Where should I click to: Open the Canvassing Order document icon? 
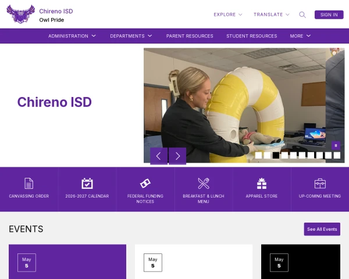tap(29, 183)
